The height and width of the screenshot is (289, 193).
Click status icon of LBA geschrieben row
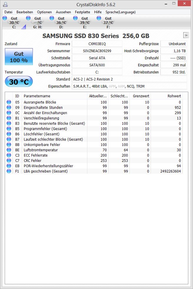click(9, 171)
